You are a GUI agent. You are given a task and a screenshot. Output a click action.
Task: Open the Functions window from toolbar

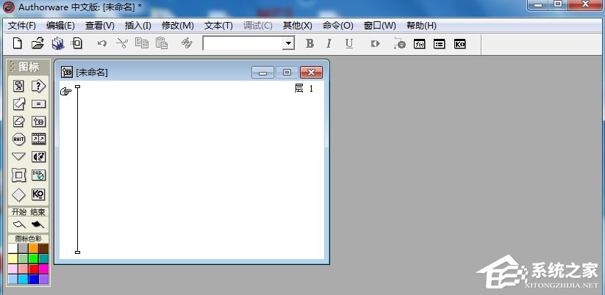420,44
